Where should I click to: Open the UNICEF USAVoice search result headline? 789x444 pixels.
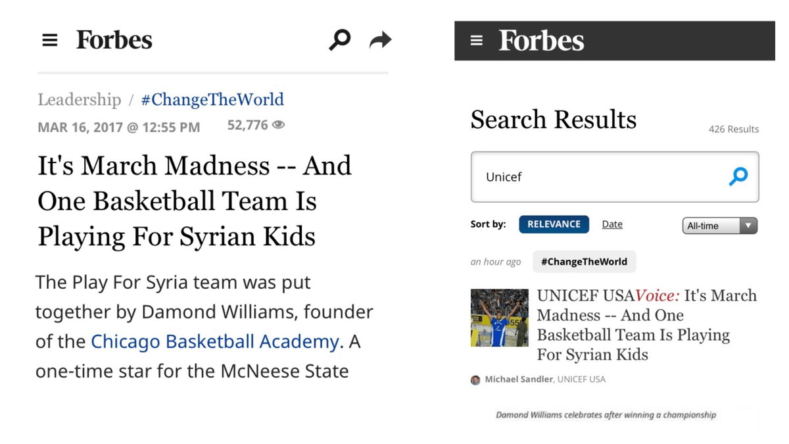(x=646, y=325)
